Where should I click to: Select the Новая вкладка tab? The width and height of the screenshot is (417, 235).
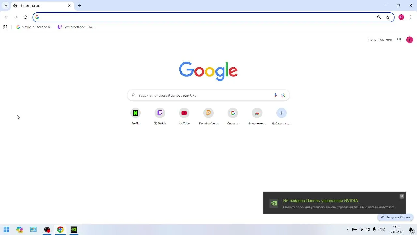click(x=42, y=6)
